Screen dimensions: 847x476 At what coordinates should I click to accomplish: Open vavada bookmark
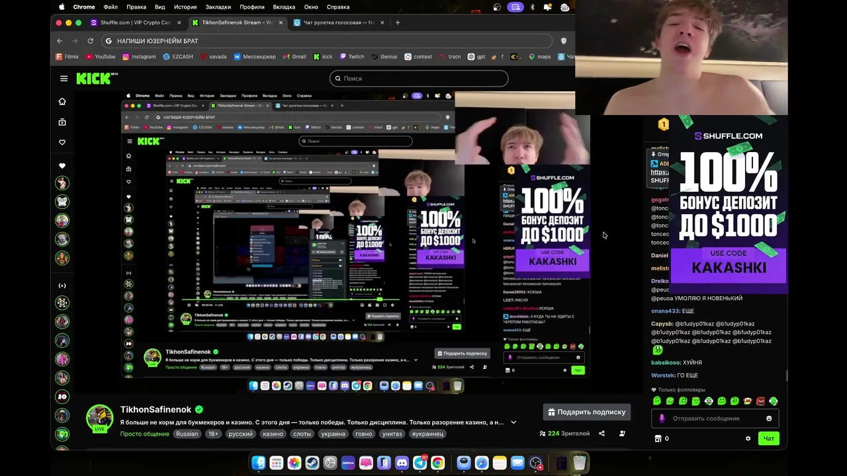[213, 57]
